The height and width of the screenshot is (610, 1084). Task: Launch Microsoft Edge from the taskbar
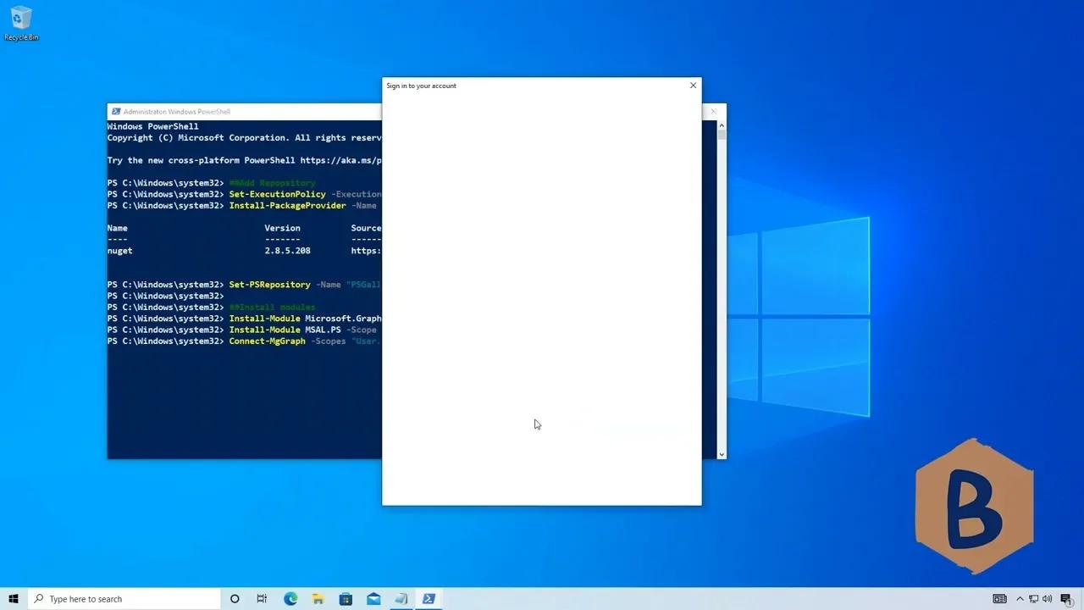(x=290, y=599)
